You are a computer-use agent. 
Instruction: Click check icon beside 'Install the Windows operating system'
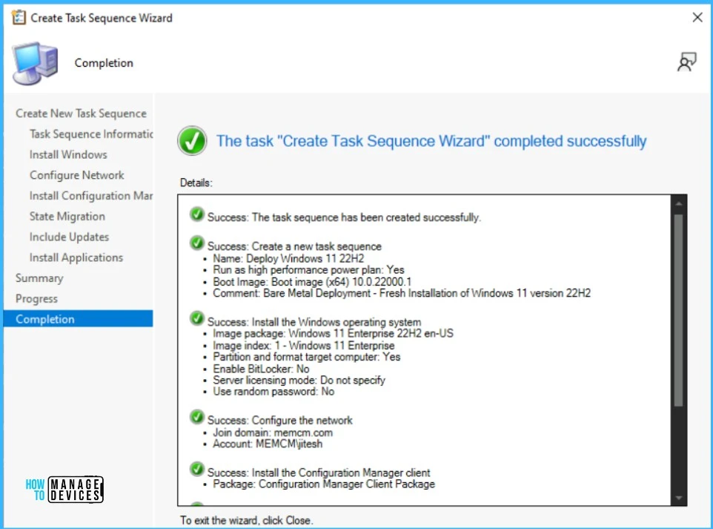(x=197, y=318)
